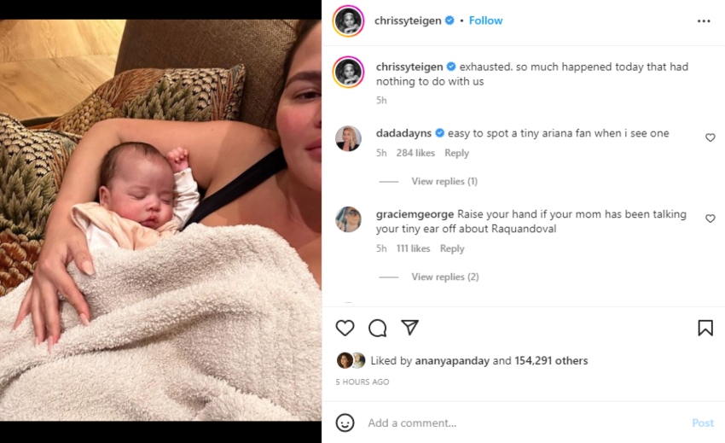
Task: View the 154,291 others who liked
Action: point(551,360)
